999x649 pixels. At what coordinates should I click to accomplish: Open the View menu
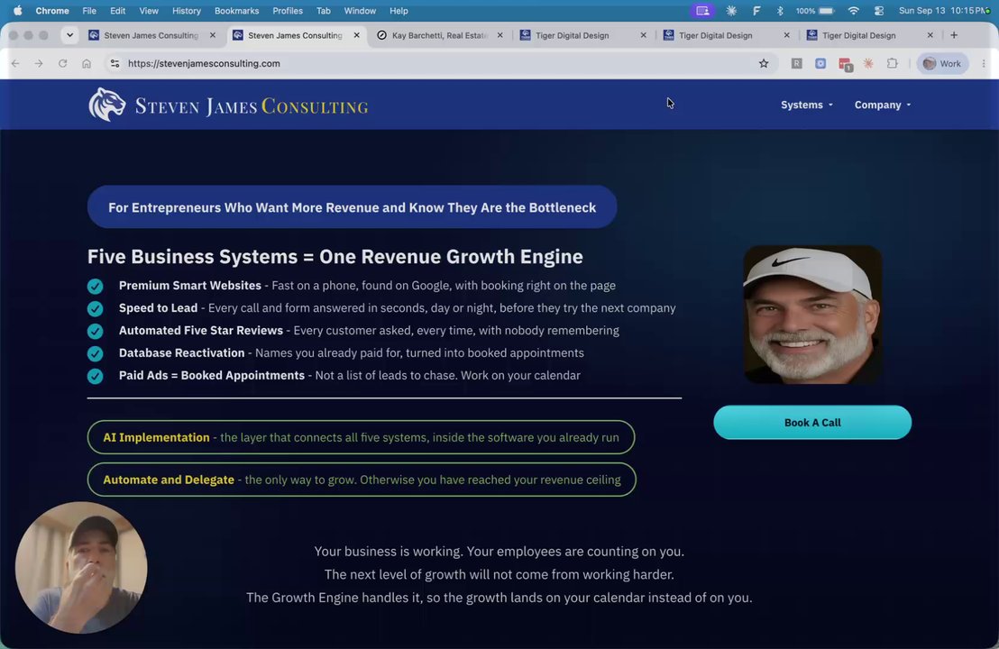pos(149,11)
